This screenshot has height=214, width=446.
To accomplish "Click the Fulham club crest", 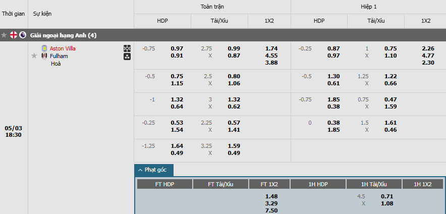I will 44,56.
